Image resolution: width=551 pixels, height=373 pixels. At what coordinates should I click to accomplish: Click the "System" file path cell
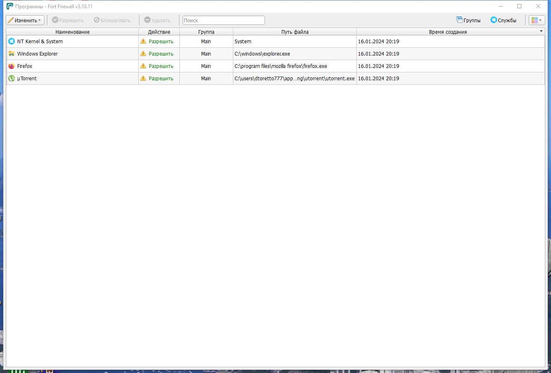pos(295,42)
